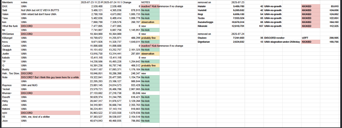This screenshot has height=128, width=342.
Task: Click the DISCORD note for 'What the funk'
Action: [x=50, y=26]
